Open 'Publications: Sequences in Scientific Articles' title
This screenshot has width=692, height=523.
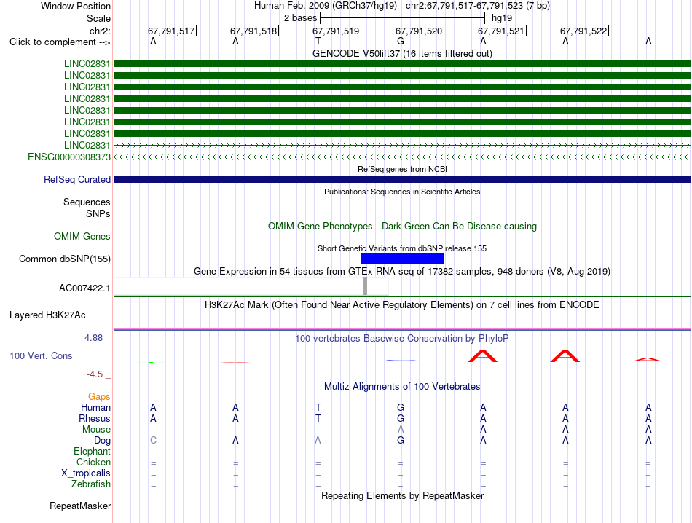coord(402,192)
